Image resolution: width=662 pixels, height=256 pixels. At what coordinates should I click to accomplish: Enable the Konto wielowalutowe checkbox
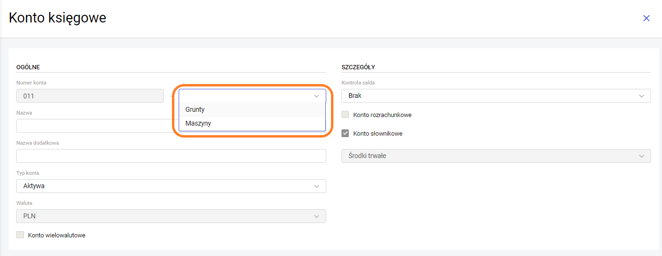[20, 235]
